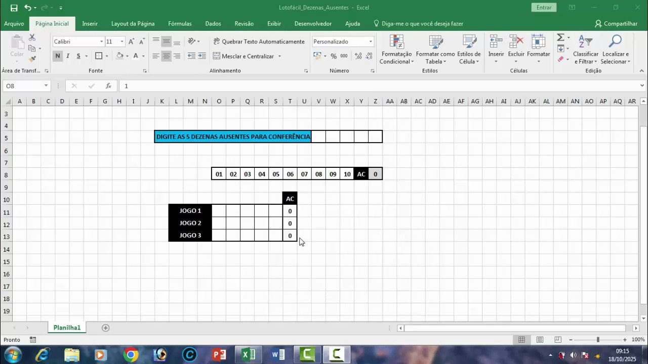Toggle Bold formatting
The height and width of the screenshot is (364, 648).
58,56
